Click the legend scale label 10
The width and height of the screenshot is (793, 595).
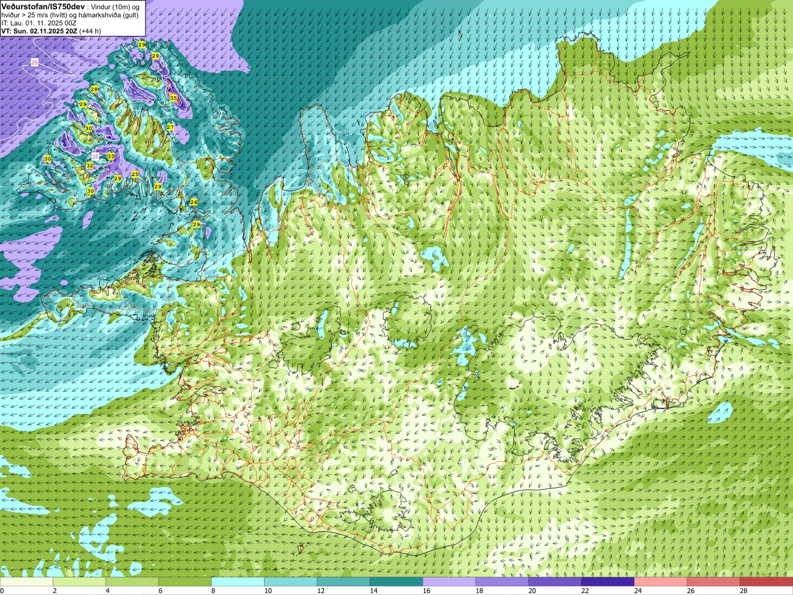[268, 591]
